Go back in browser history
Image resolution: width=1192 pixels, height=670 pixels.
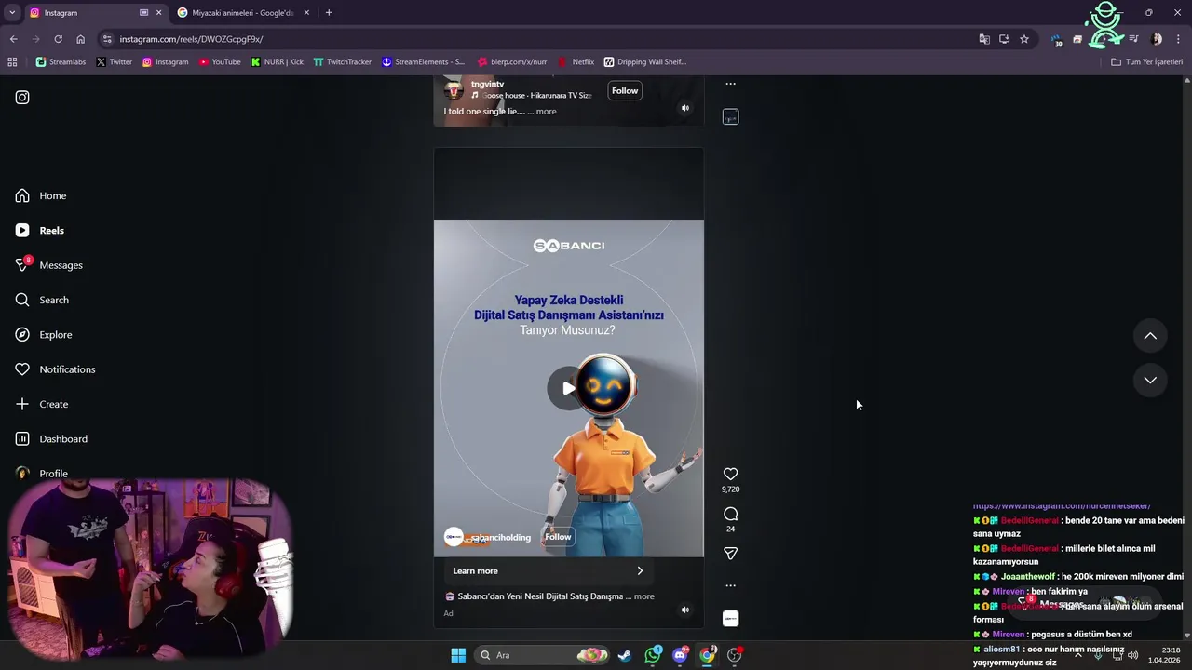click(x=13, y=39)
